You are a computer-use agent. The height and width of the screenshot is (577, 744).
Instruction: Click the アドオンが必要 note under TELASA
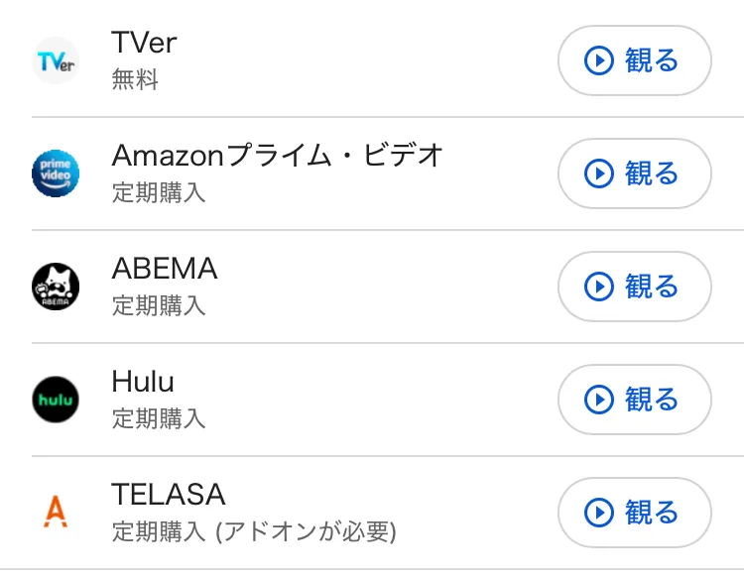click(x=306, y=532)
